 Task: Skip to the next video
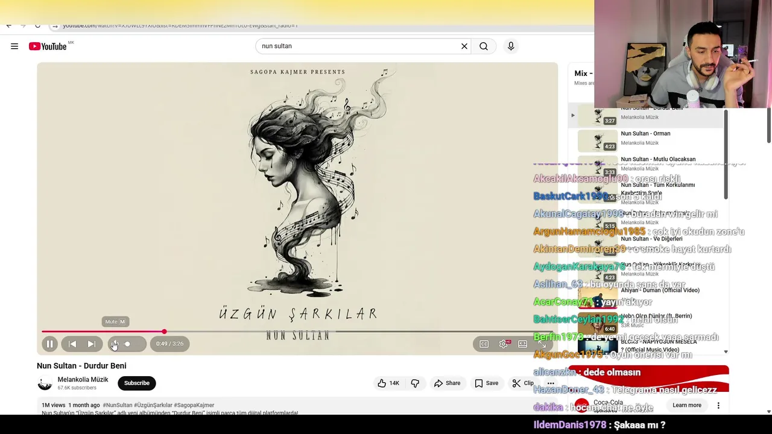[92, 344]
